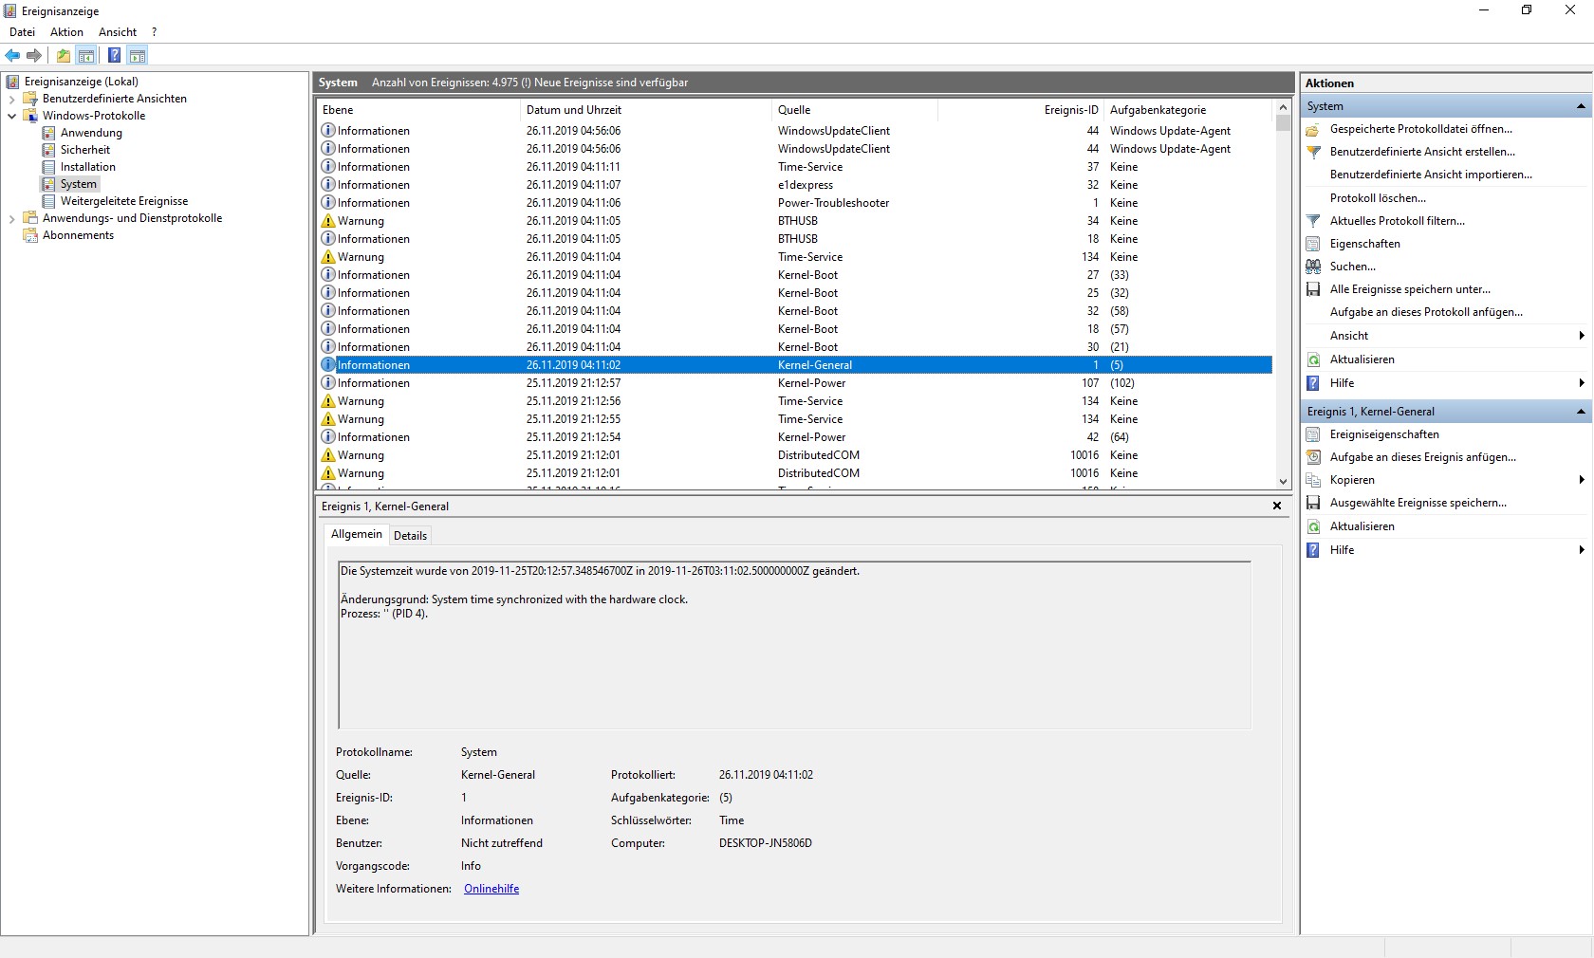Open the Datei menu
Screen dimensions: 1594x958
coord(22,32)
